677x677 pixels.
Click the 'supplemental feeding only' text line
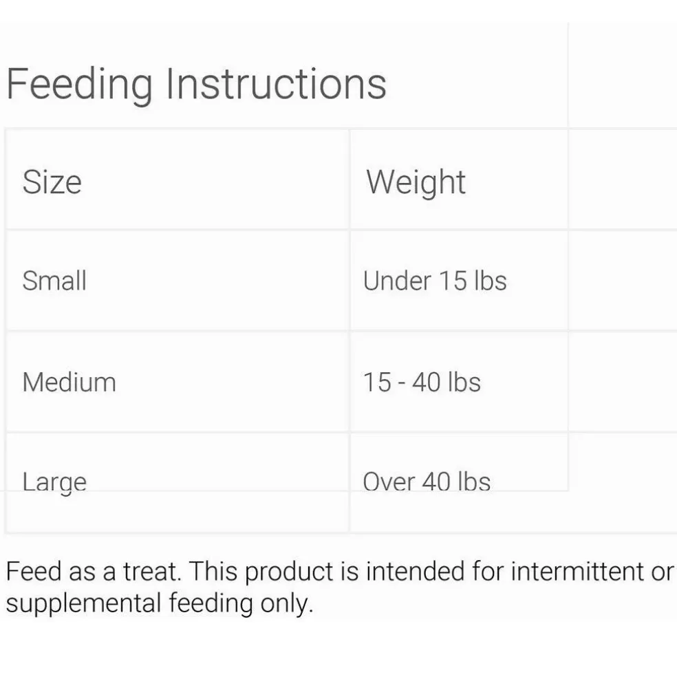[160, 603]
